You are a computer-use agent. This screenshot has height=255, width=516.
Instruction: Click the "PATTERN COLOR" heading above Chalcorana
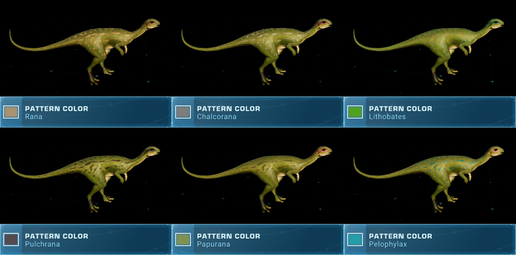click(228, 109)
